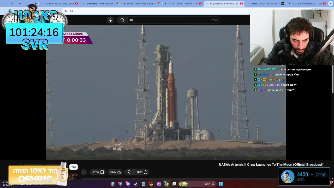This screenshot has width=334, height=188.
Task: Click the taskbar search highlight picture
Action: (183, 184)
